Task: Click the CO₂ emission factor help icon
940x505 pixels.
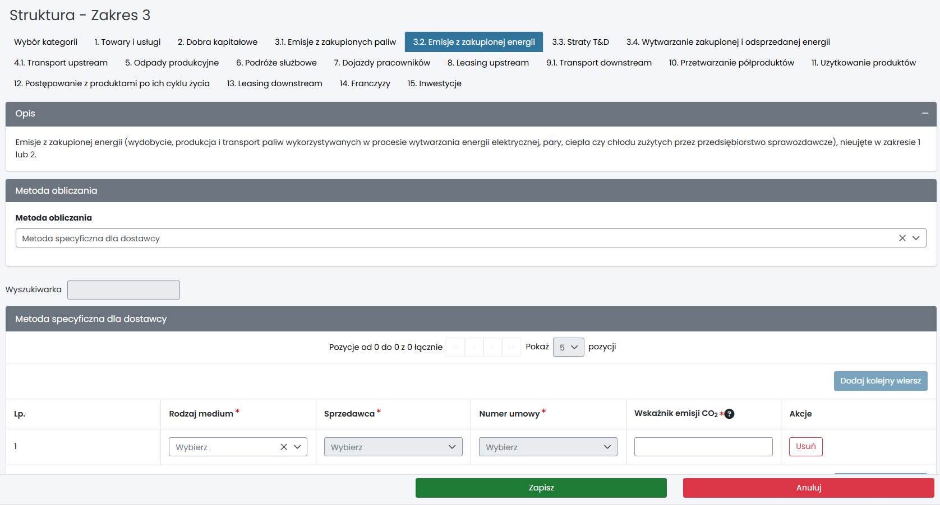Action: tap(729, 414)
